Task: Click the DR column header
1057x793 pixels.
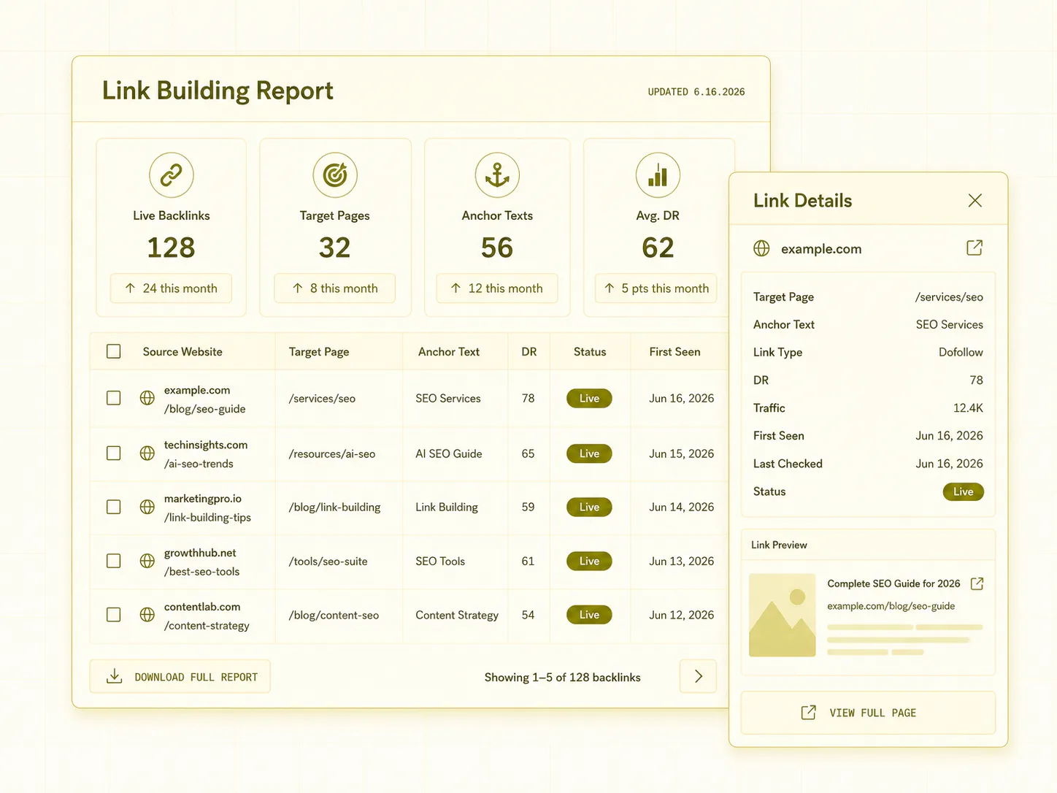Action: point(529,351)
